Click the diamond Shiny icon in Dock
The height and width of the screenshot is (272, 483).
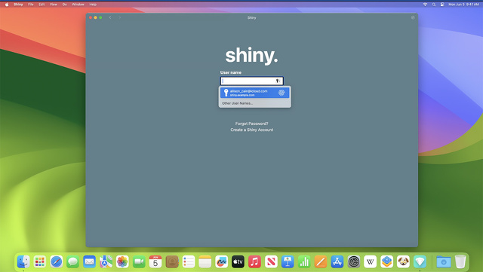click(x=420, y=262)
